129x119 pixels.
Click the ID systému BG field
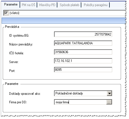coord(83,34)
